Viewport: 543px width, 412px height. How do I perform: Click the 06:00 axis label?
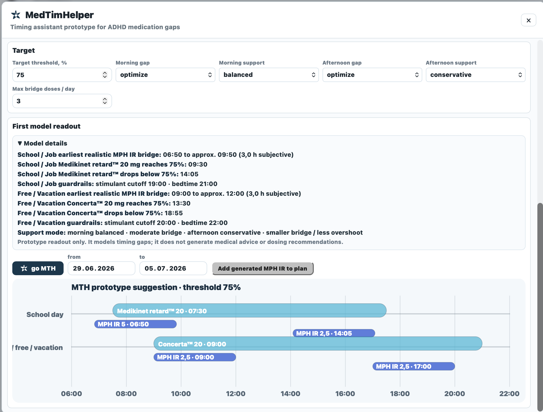(72, 394)
